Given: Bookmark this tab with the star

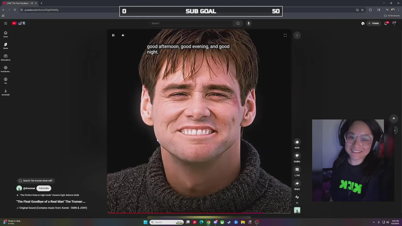Looking at the screenshot, I should (x=362, y=10).
